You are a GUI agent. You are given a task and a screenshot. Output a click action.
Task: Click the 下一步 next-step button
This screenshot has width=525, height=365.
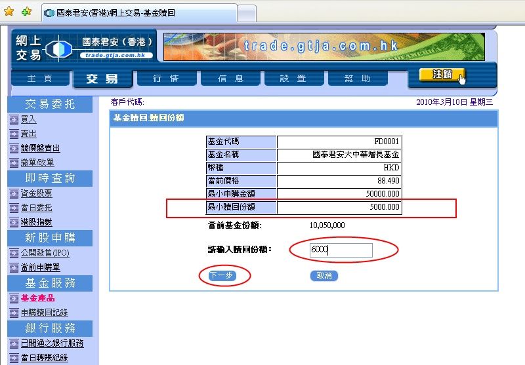(222, 275)
